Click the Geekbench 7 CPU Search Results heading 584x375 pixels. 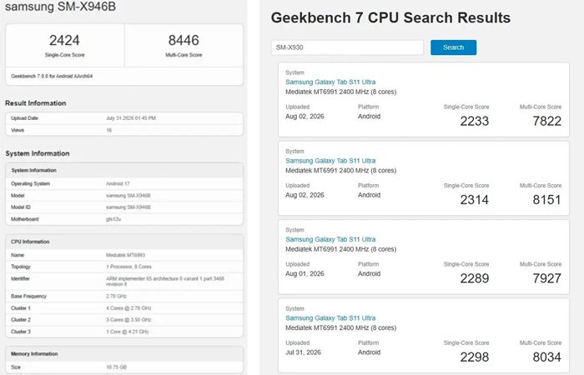coord(390,17)
